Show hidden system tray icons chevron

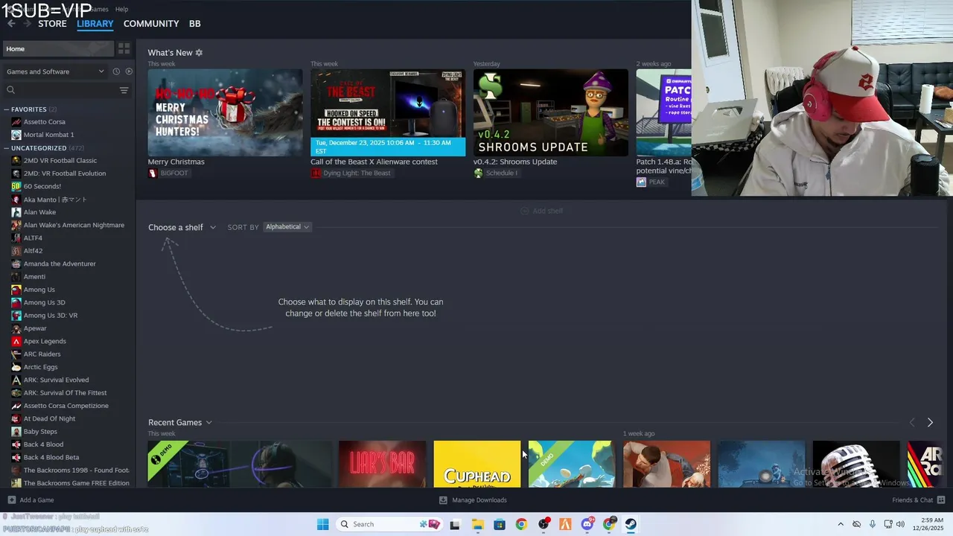point(841,524)
